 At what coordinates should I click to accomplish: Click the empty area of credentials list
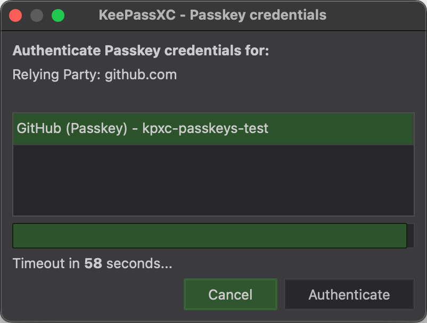(213, 180)
